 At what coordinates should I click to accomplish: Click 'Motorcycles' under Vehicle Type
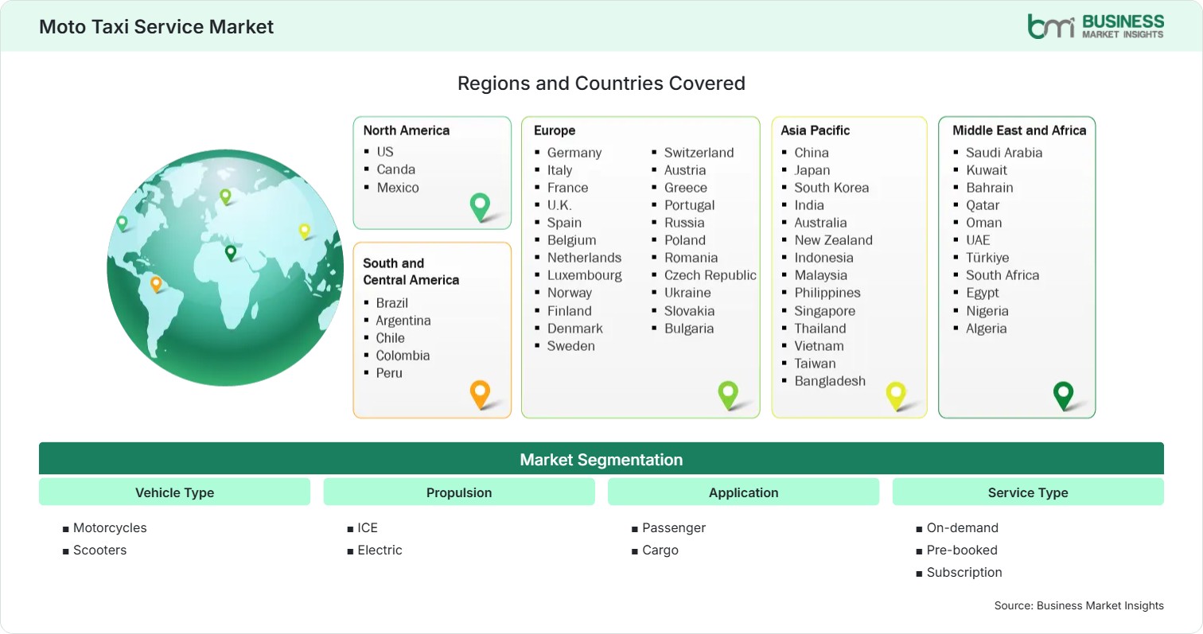click(x=110, y=527)
